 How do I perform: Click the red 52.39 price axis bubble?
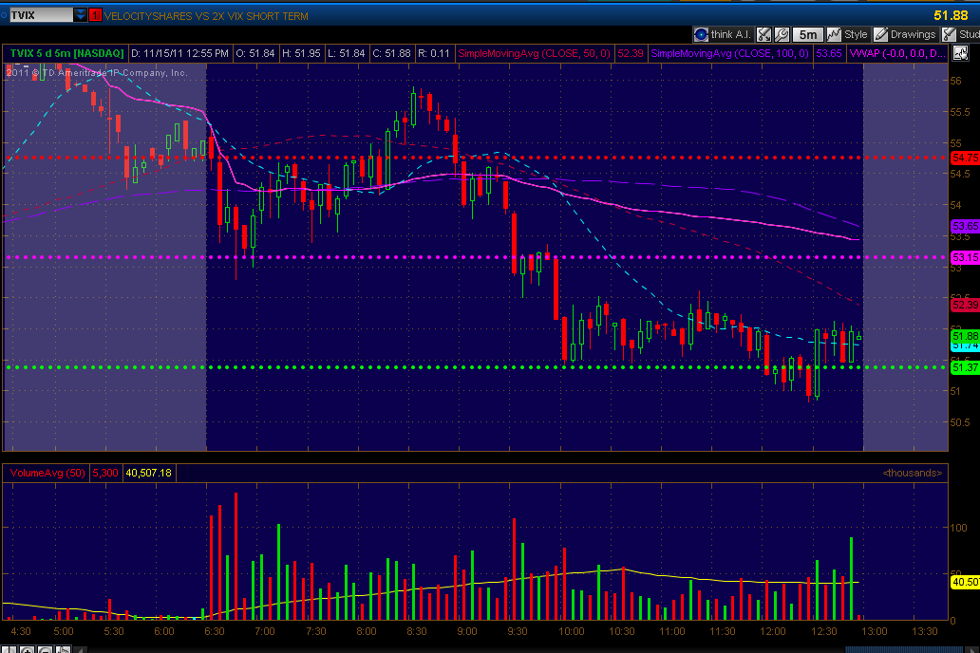click(965, 305)
